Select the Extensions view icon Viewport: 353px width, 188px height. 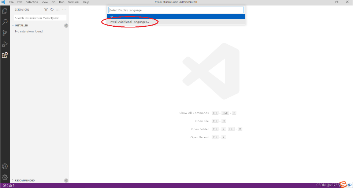pos(5,55)
